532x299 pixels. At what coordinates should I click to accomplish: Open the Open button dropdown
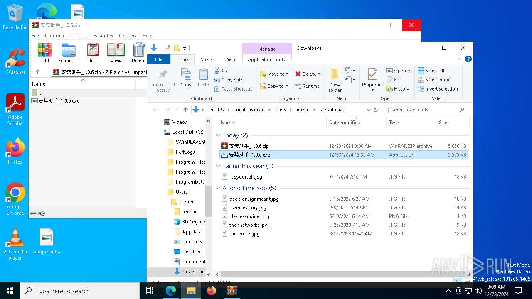[x=409, y=71]
